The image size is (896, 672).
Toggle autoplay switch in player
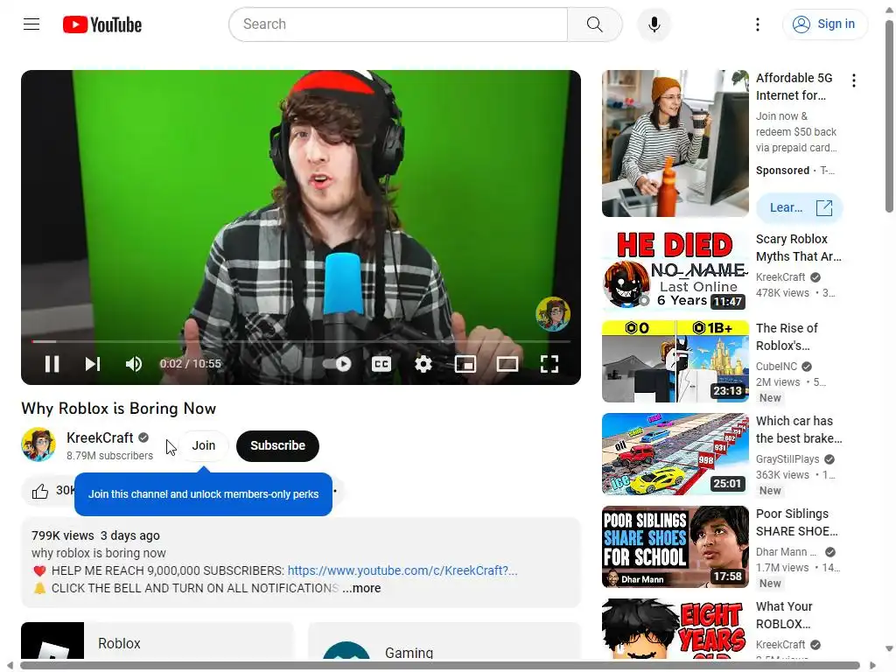coord(337,364)
